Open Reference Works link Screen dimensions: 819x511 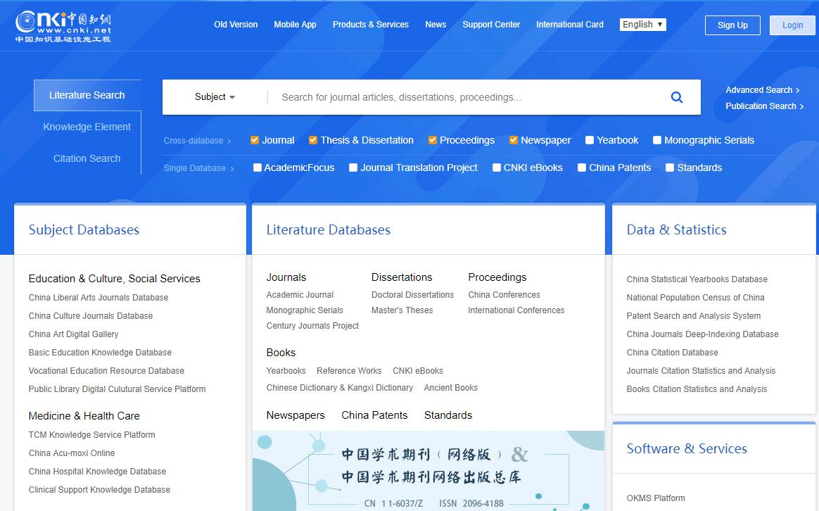[349, 370]
